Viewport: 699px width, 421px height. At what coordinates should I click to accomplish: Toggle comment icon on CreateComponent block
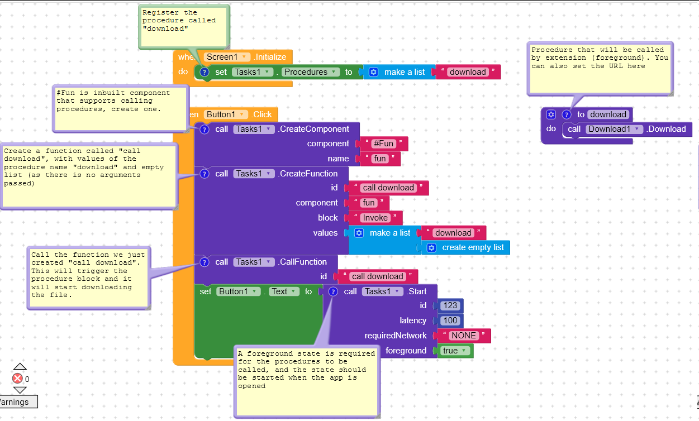205,129
